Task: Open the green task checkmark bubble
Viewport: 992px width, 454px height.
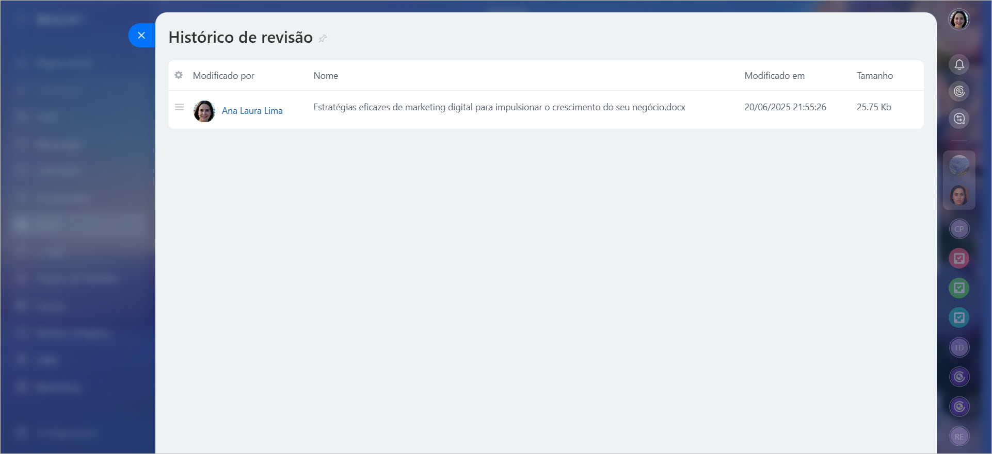Action: point(959,288)
